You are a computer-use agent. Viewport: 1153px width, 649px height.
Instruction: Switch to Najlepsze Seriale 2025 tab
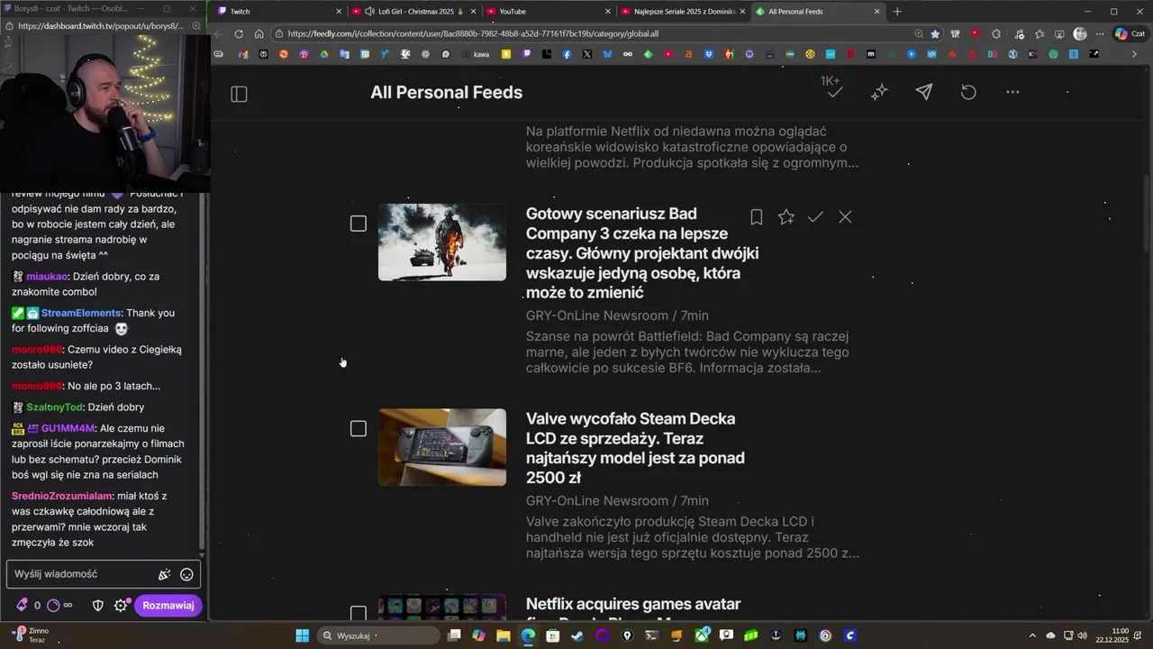(683, 12)
